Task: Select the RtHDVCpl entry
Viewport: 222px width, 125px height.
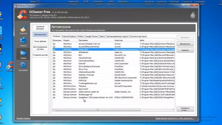Action: click(x=113, y=81)
